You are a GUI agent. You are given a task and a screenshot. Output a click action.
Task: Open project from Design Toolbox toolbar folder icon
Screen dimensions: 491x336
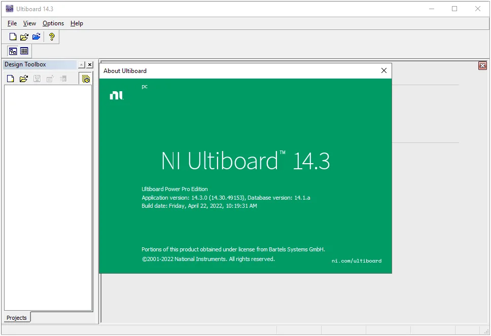[24, 79]
